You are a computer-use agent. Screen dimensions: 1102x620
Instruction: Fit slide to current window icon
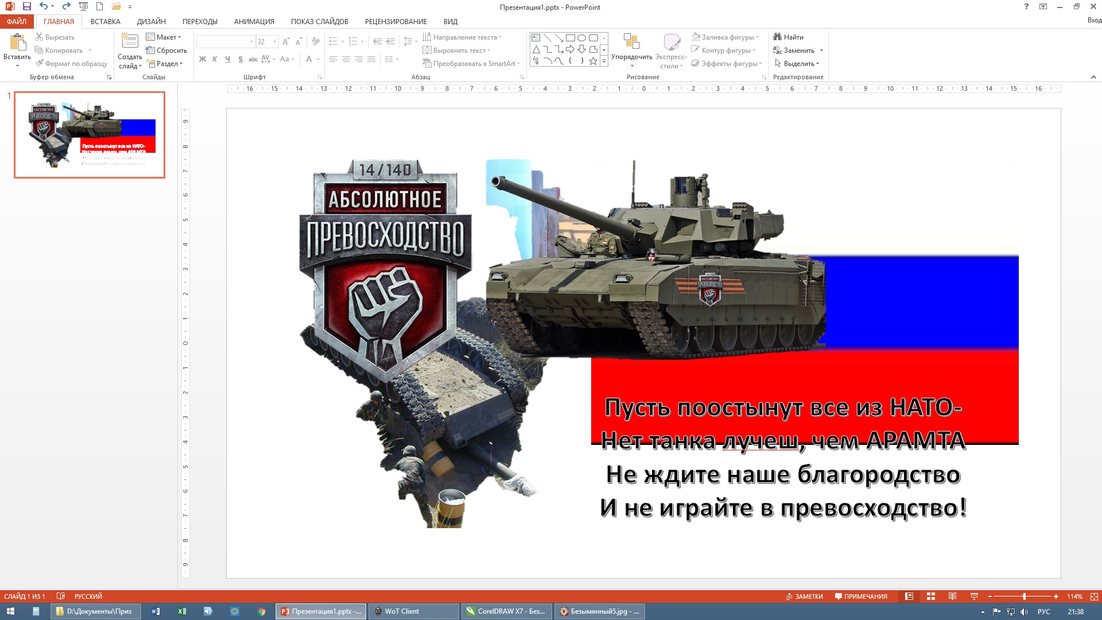(x=1094, y=596)
